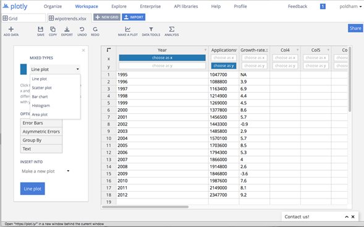The image size is (364, 227).
Task: Toggle 'choose as y' for Growth-rate column
Action: (255, 66)
